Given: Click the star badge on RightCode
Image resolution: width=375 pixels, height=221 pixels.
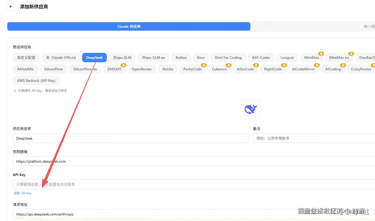Looking at the screenshot, I should pos(284,65).
